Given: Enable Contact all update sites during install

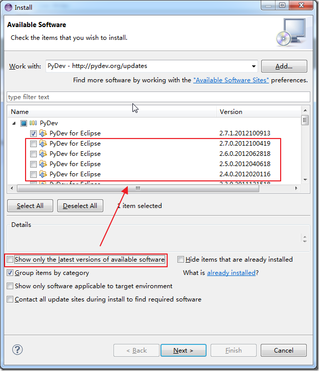Looking at the screenshot, I should pyautogui.click(x=10, y=299).
